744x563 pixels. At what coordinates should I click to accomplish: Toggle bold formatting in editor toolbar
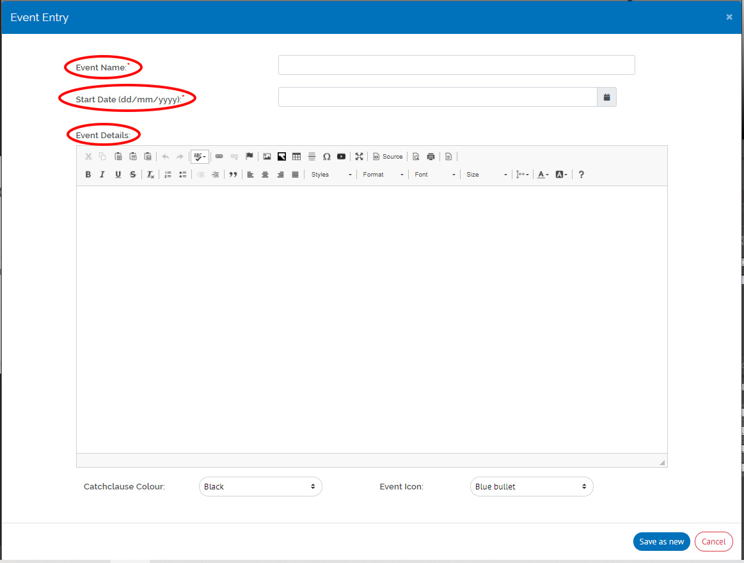(88, 175)
